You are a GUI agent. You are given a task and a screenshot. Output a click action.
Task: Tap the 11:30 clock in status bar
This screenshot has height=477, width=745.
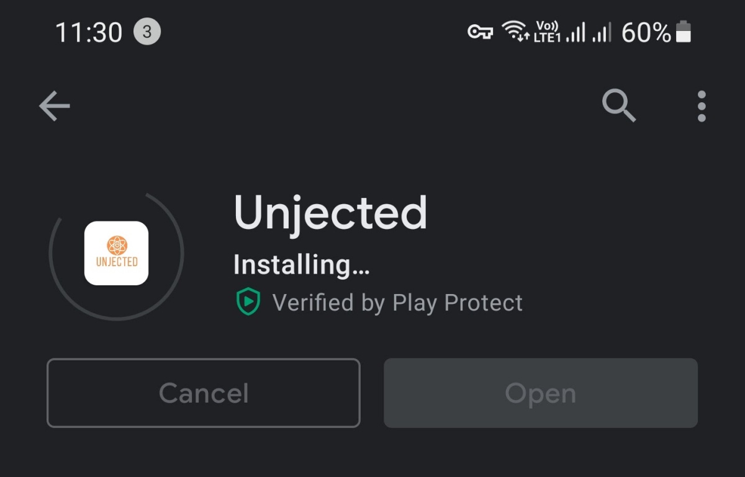click(89, 32)
